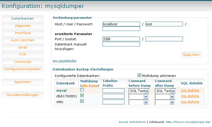Click the empty Passwort input field

(x=121, y=28)
